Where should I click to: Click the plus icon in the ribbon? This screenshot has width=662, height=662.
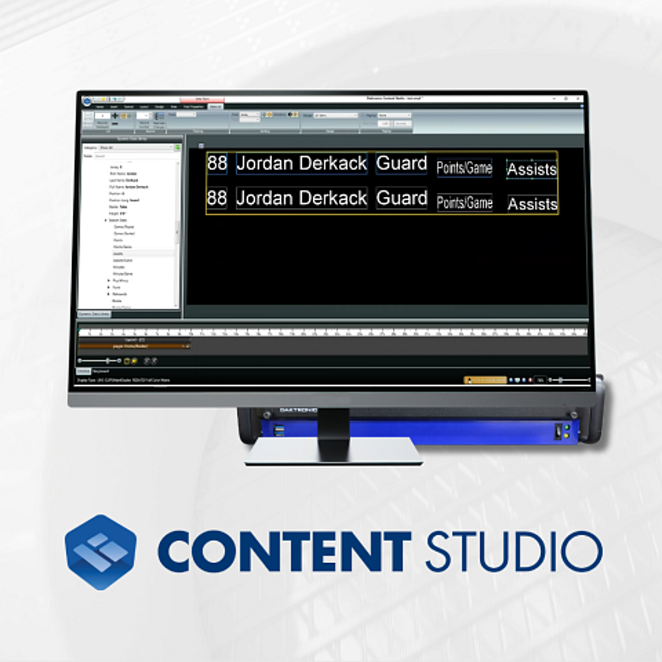pyautogui.click(x=115, y=115)
